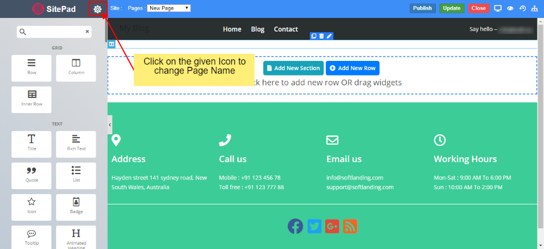Click the Add New Section button
544x249 pixels.
tap(293, 68)
